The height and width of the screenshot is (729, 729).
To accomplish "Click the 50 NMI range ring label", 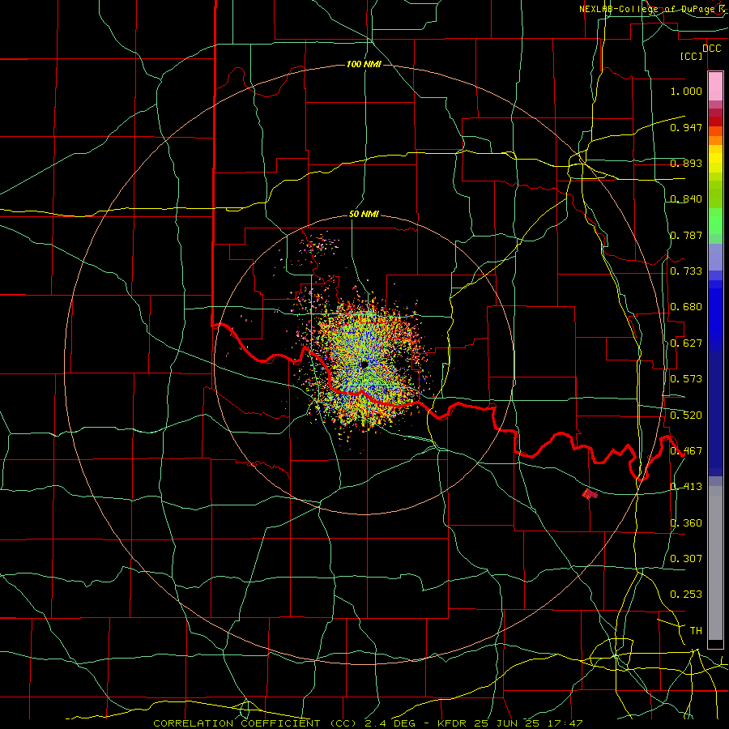I will pyautogui.click(x=364, y=215).
